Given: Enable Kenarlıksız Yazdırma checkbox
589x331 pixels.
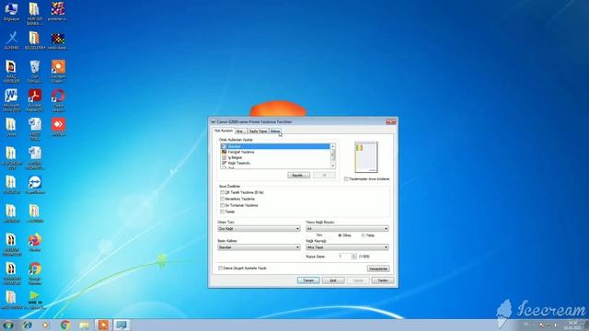Looking at the screenshot, I should click(x=223, y=199).
